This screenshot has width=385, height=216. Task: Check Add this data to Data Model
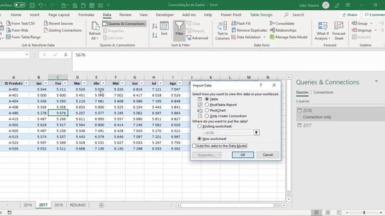pos(194,146)
